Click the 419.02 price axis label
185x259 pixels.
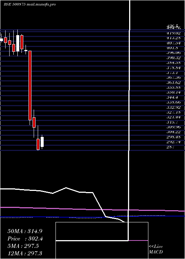[174, 33]
